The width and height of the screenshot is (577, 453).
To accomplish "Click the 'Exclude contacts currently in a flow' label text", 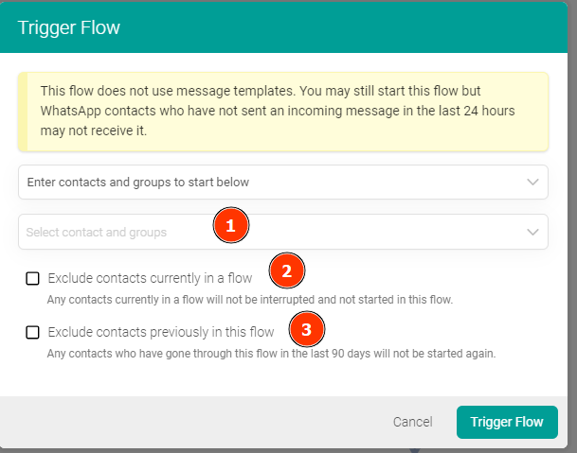I will [x=150, y=278].
